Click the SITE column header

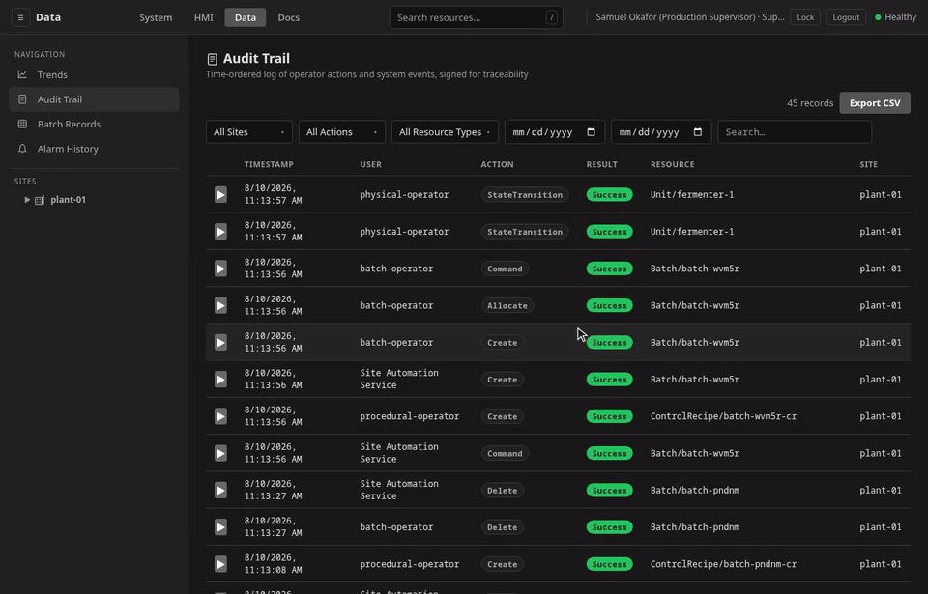(869, 164)
